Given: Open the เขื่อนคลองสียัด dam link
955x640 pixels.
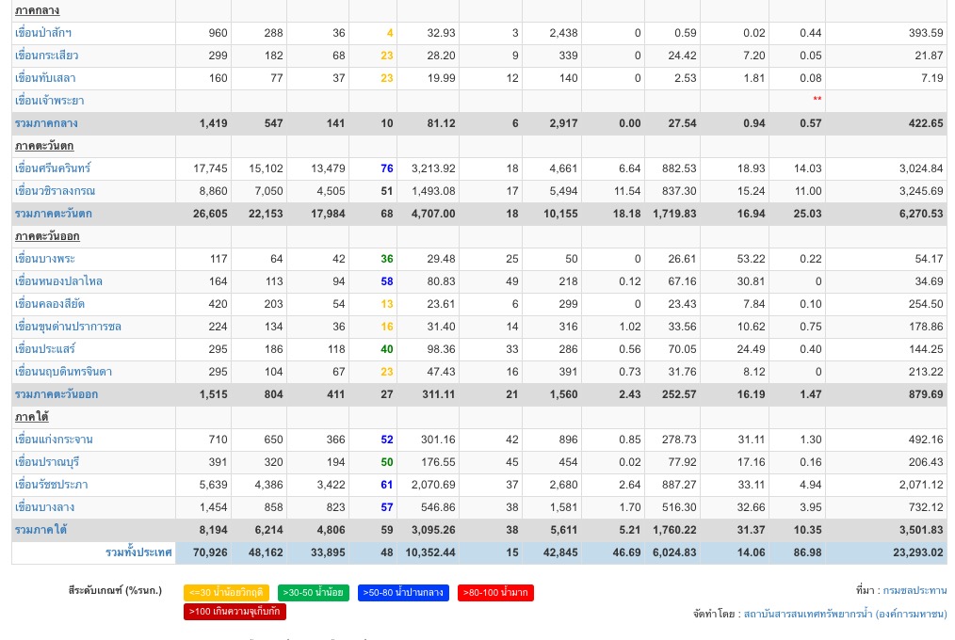Looking at the screenshot, I should coord(50,304).
